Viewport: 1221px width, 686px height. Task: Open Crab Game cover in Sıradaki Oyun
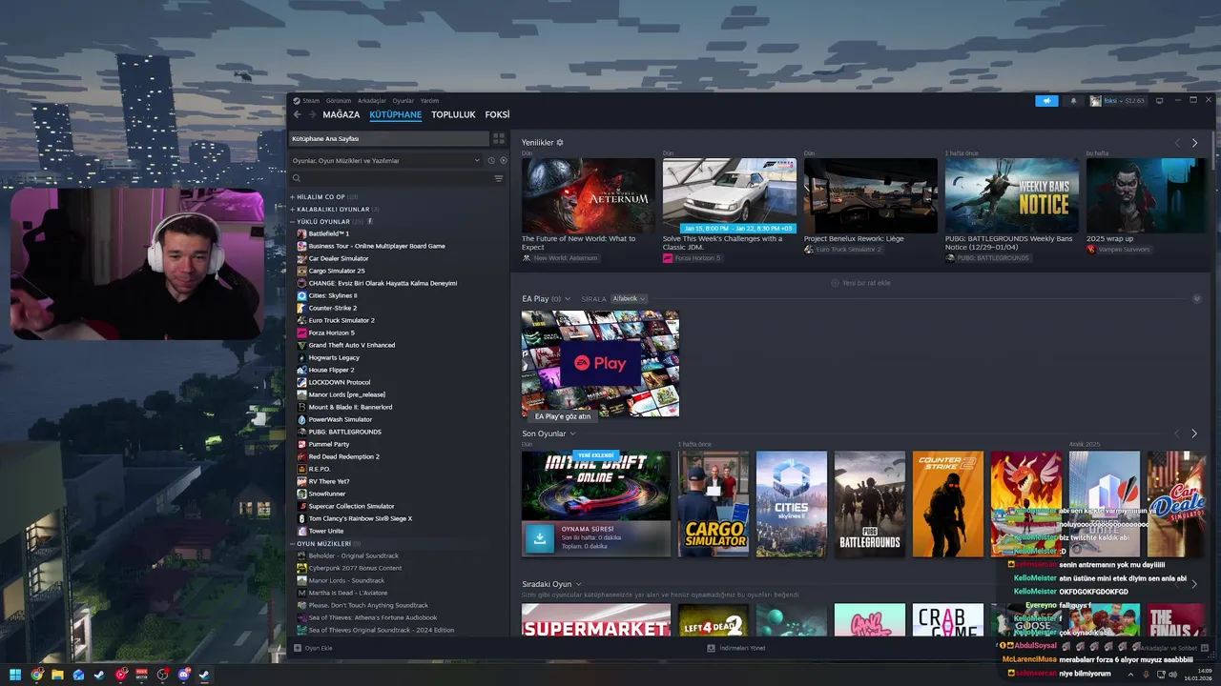pos(948,619)
